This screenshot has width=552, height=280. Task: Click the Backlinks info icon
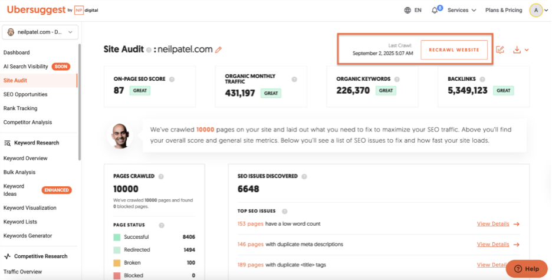[482, 80]
